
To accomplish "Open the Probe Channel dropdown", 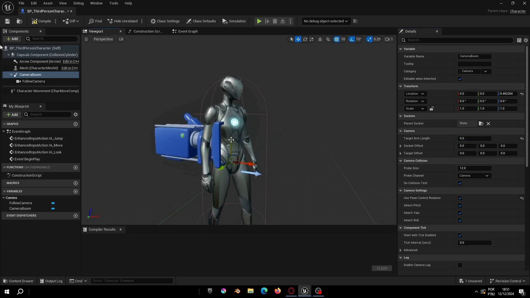I will [x=474, y=176].
